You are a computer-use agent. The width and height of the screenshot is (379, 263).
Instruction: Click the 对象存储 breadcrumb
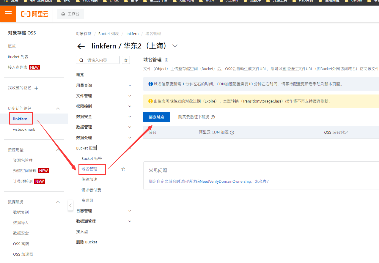84,34
